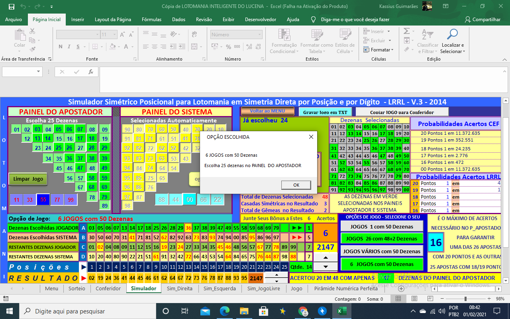Click the zoom in plus button
Viewport: 510px width, 319px height.
coord(489,299)
